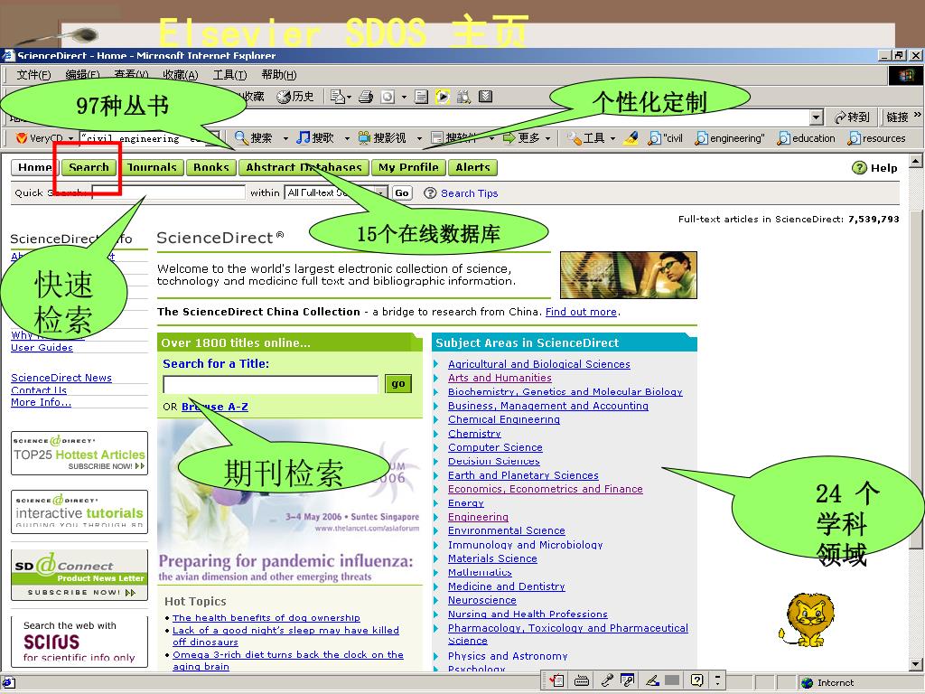The image size is (925, 694).
Task: Open the ScienceDirect News link
Action: [61, 378]
